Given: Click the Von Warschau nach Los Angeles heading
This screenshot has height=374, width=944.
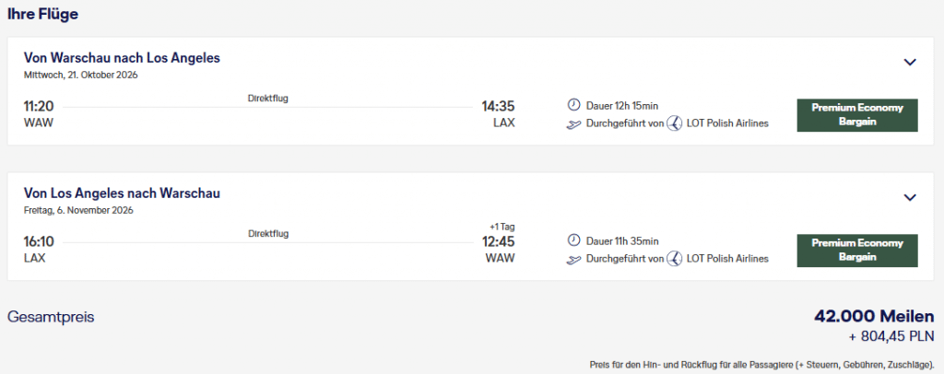Looking at the screenshot, I should click(123, 58).
